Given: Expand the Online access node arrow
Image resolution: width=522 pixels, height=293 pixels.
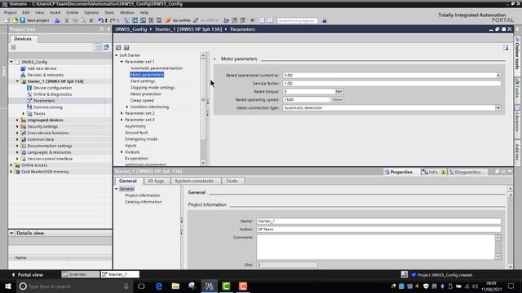Looking at the screenshot, I should pyautogui.click(x=11, y=165).
